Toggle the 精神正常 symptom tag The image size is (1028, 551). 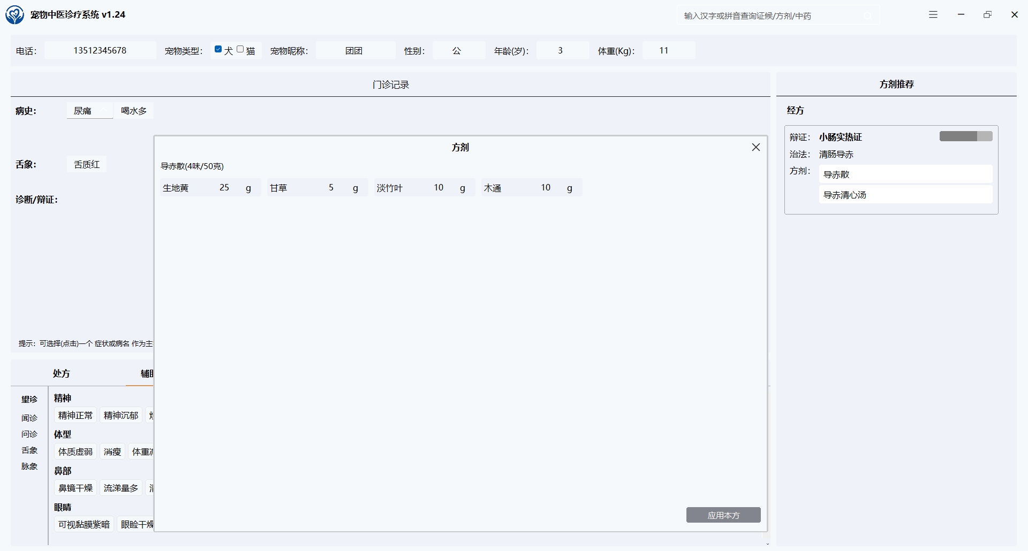[75, 416]
